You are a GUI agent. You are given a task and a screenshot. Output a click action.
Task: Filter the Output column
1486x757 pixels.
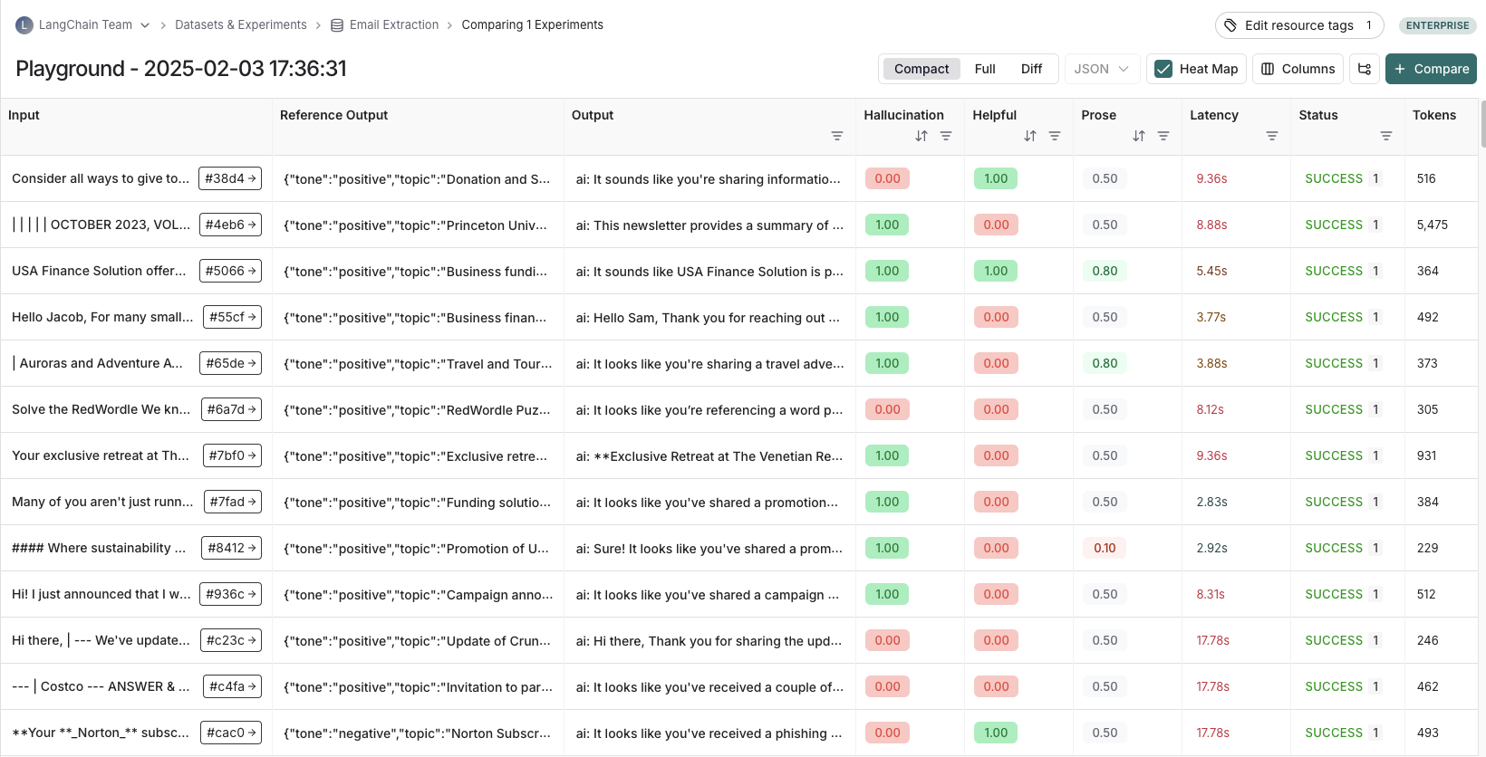click(x=837, y=136)
